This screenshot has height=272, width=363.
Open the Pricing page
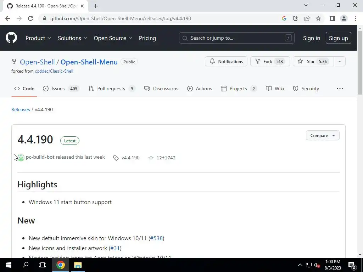pyautogui.click(x=147, y=38)
